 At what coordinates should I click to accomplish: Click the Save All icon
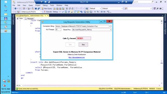coord(39,9)
